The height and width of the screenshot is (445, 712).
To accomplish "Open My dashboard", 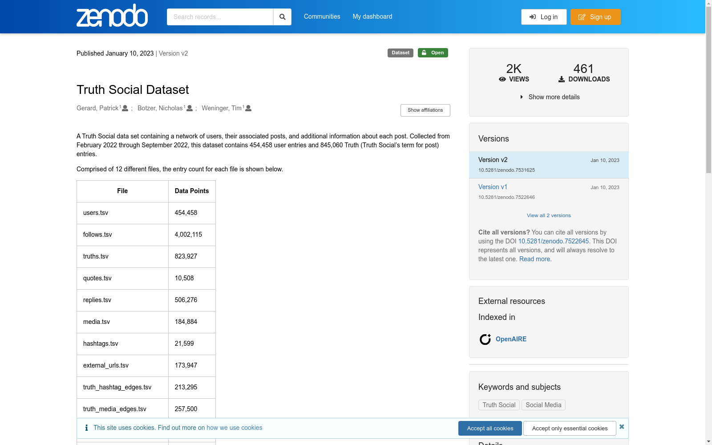I will 372,16.
